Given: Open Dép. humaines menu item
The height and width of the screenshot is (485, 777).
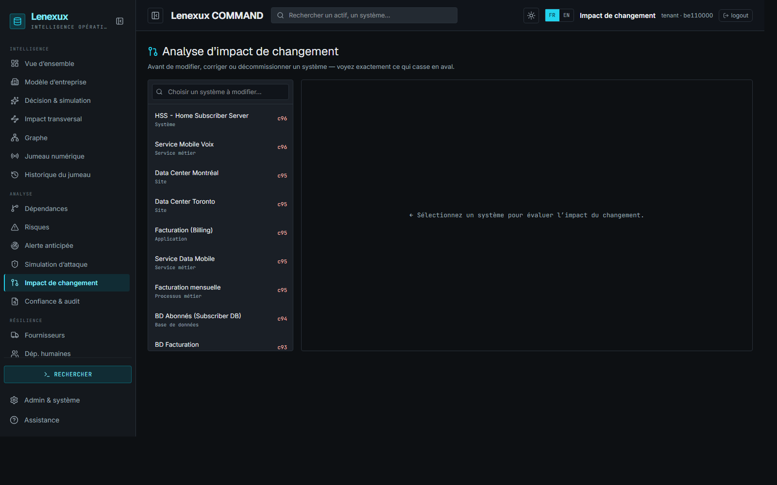Looking at the screenshot, I should 67,354.
